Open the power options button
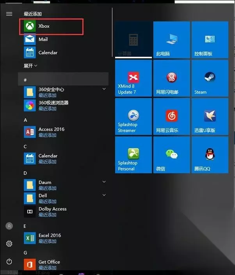This screenshot has width=235, height=275. pyautogui.click(x=9, y=261)
